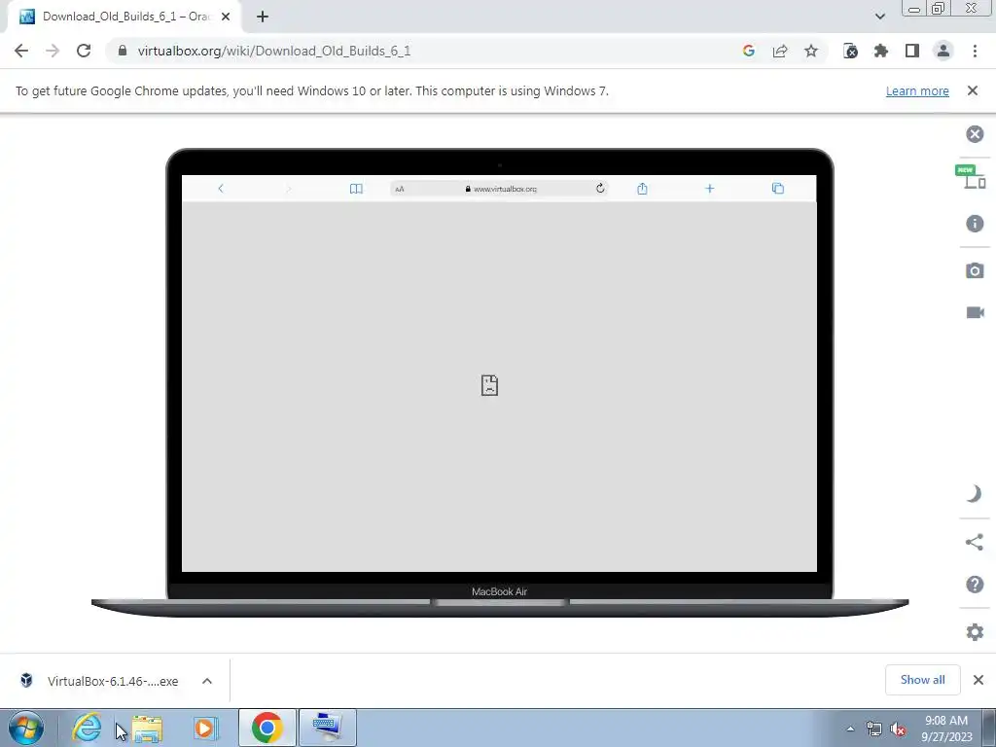Viewport: 996px width, 747px height.
Task: Click the www.virtualbox.org simulated address field
Action: coord(500,189)
